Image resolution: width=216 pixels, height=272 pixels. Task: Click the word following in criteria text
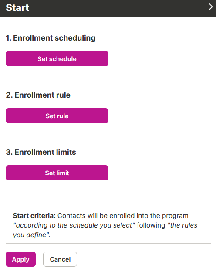tap(151, 225)
